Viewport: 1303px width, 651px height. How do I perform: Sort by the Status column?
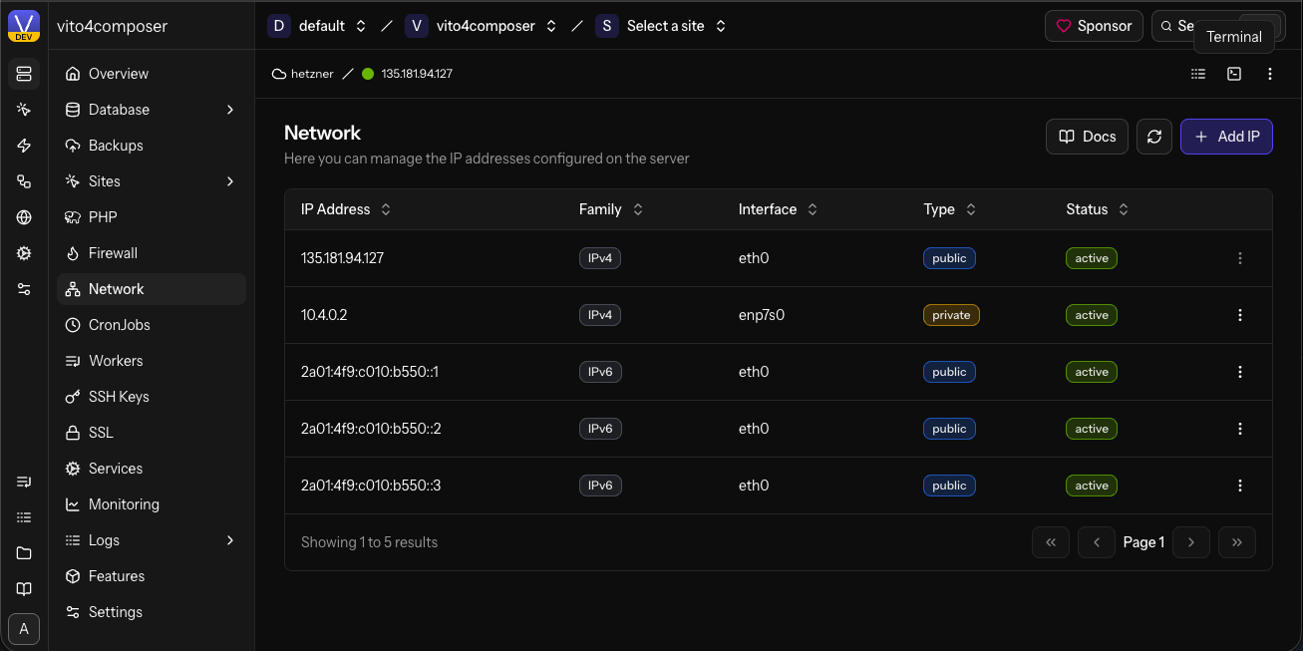1097,209
